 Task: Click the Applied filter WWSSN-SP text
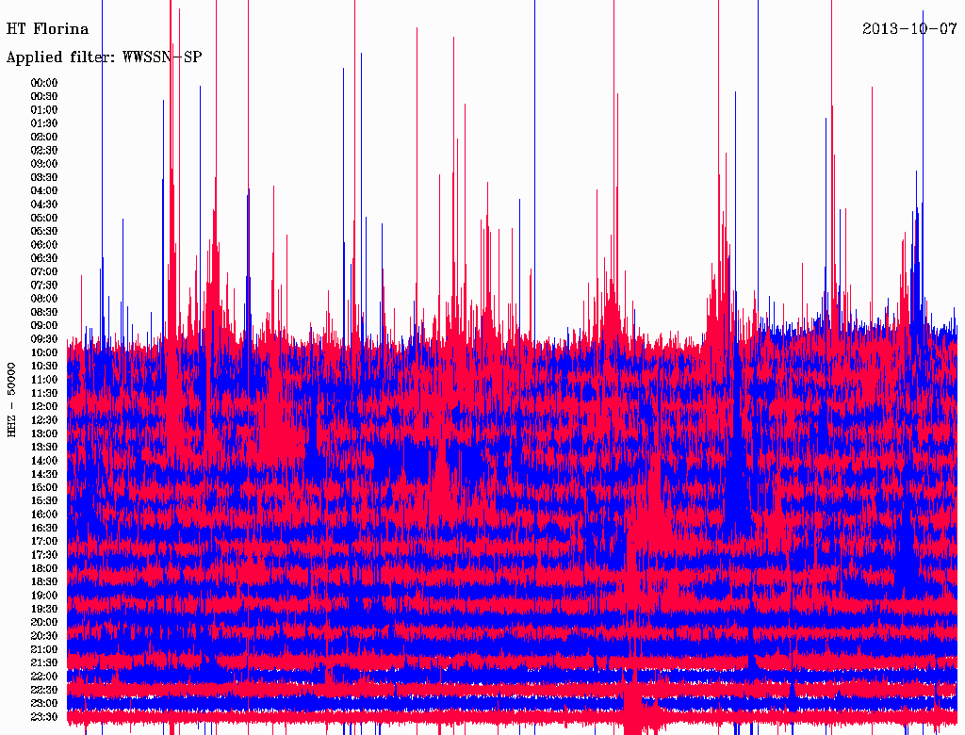(104, 57)
